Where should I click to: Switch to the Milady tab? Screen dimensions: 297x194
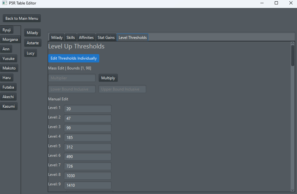pyautogui.click(x=57, y=38)
